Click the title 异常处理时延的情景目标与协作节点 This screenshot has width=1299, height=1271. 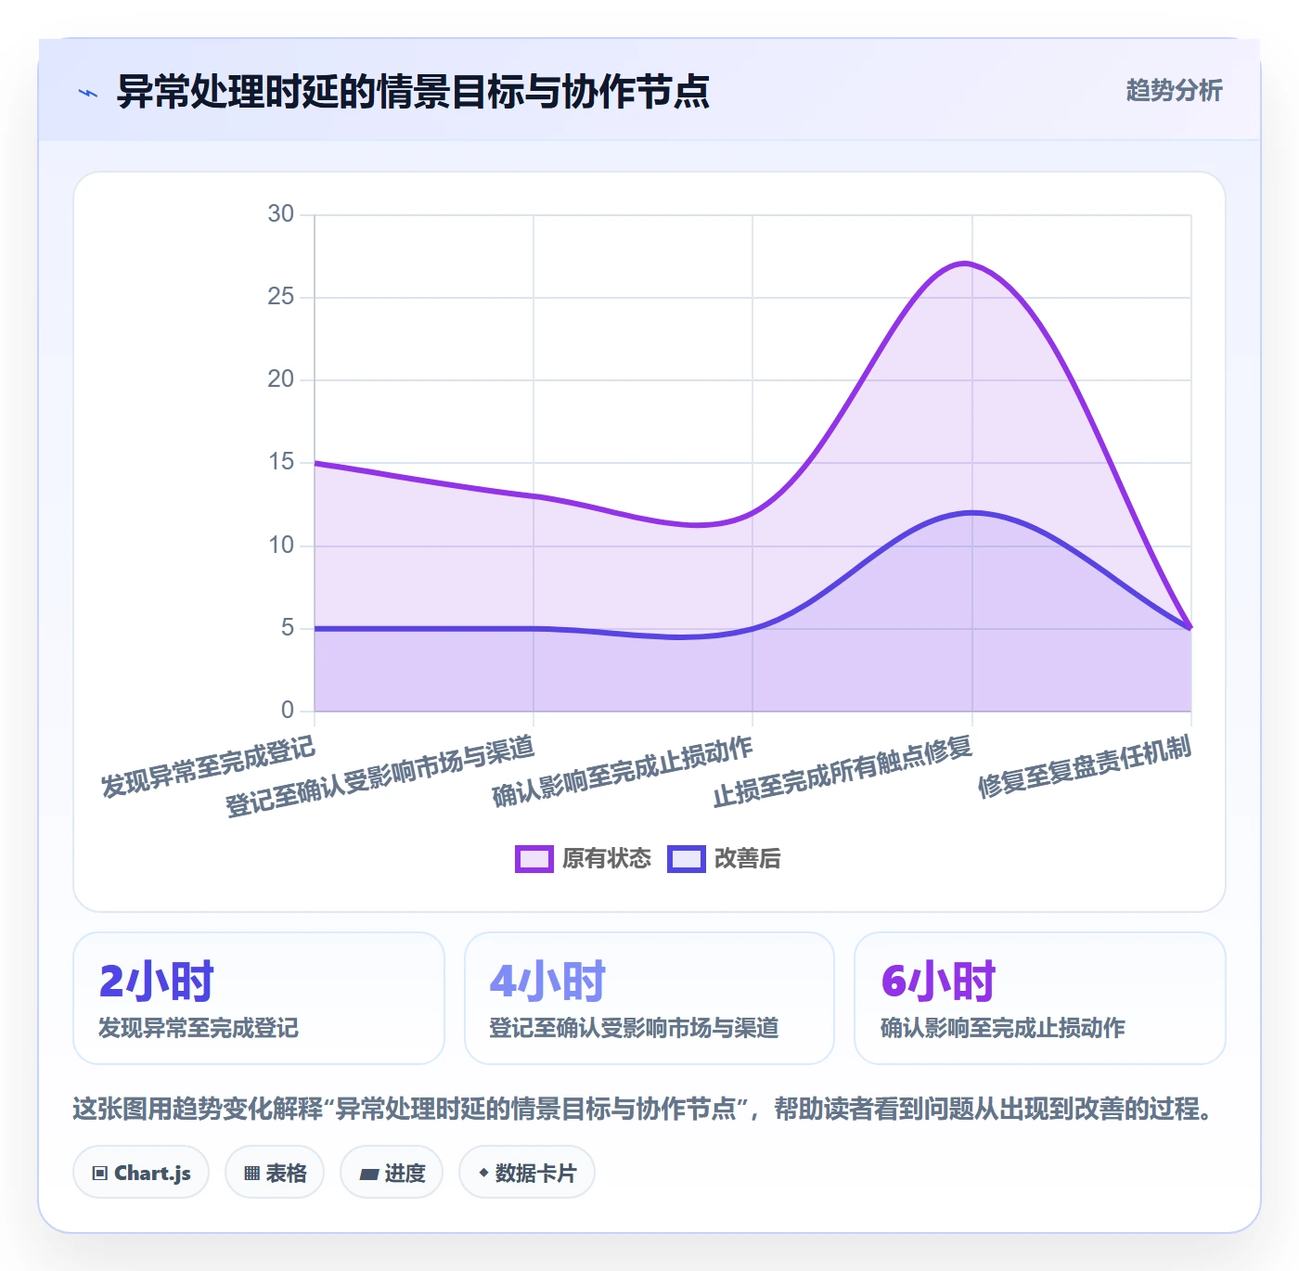pos(413,92)
